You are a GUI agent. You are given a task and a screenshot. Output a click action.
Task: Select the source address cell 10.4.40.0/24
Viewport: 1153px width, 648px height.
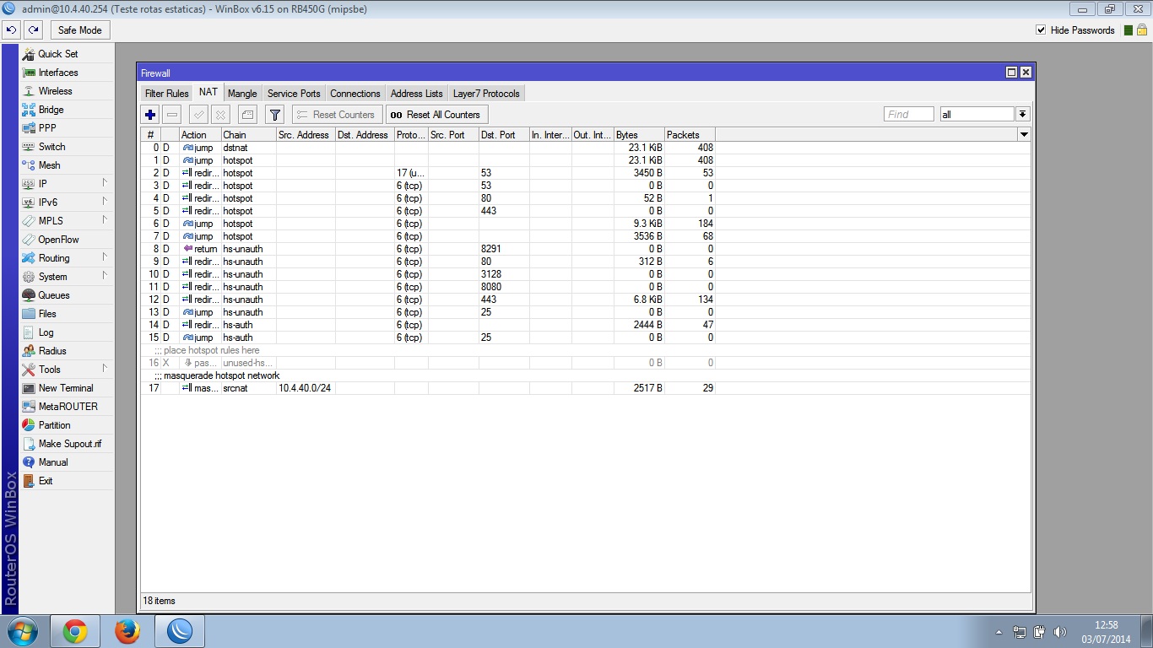(x=306, y=388)
